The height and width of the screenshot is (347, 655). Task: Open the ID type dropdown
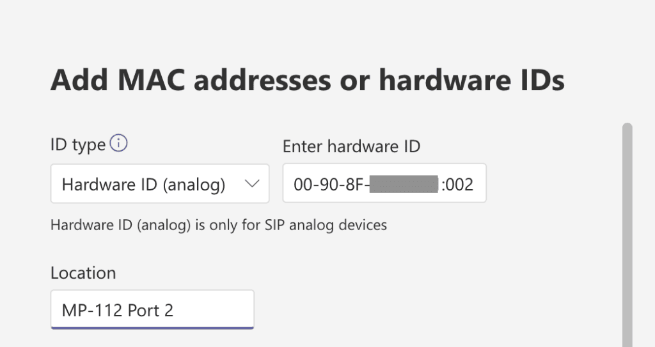point(160,184)
